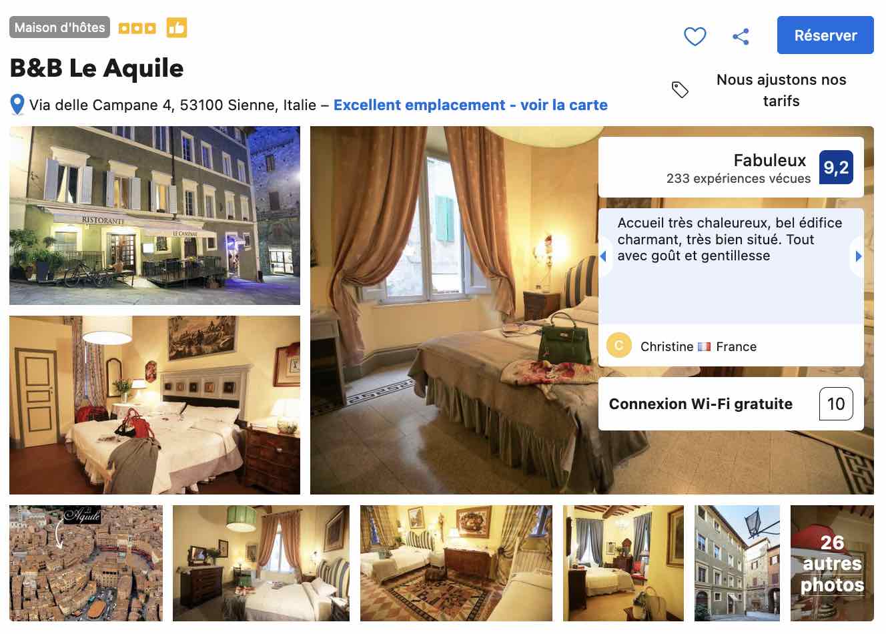Click reviewer Christine's avatar circle

[619, 346]
